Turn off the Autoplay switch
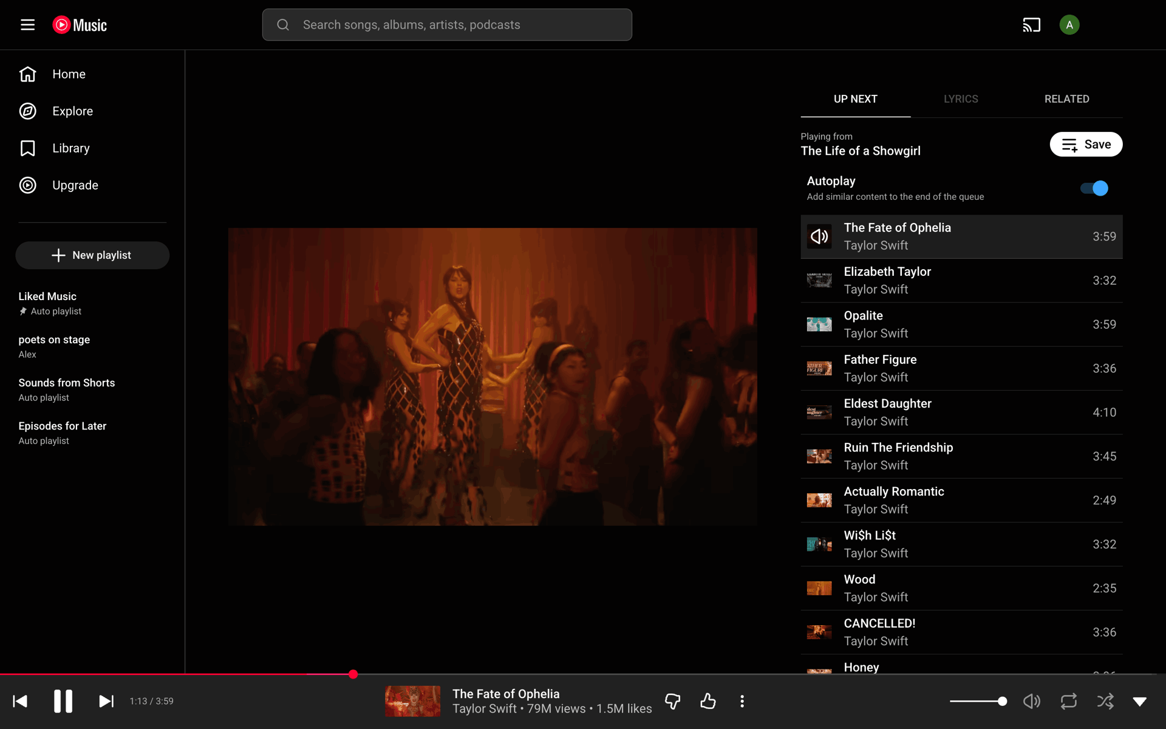 pyautogui.click(x=1094, y=188)
